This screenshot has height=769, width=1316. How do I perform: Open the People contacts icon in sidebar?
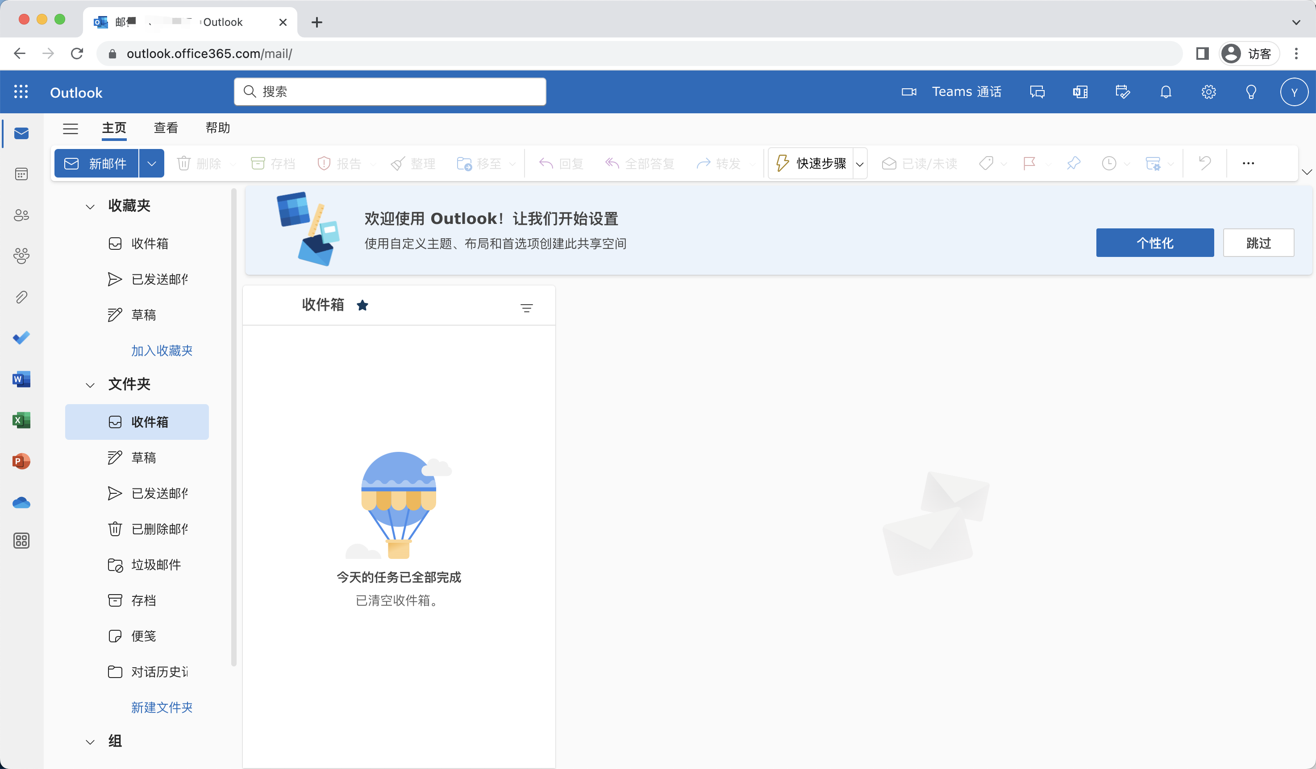pos(21,215)
